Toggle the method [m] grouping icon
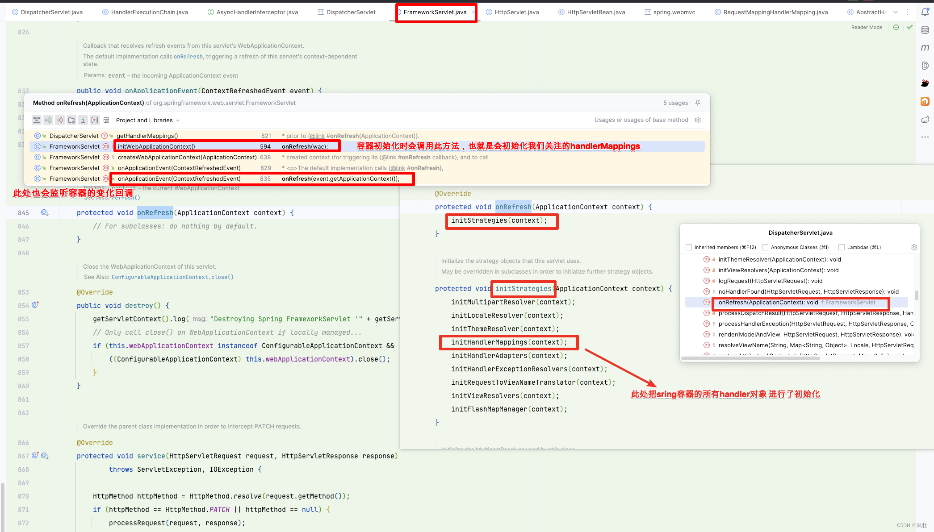The height and width of the screenshot is (532, 934). click(x=95, y=120)
